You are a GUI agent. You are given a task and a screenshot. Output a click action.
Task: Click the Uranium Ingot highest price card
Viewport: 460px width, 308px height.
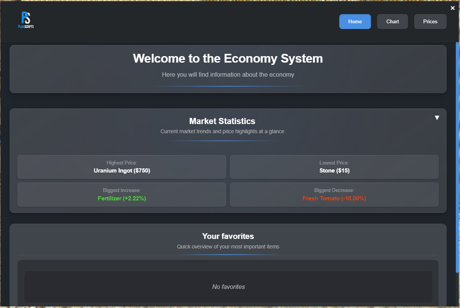coord(121,167)
